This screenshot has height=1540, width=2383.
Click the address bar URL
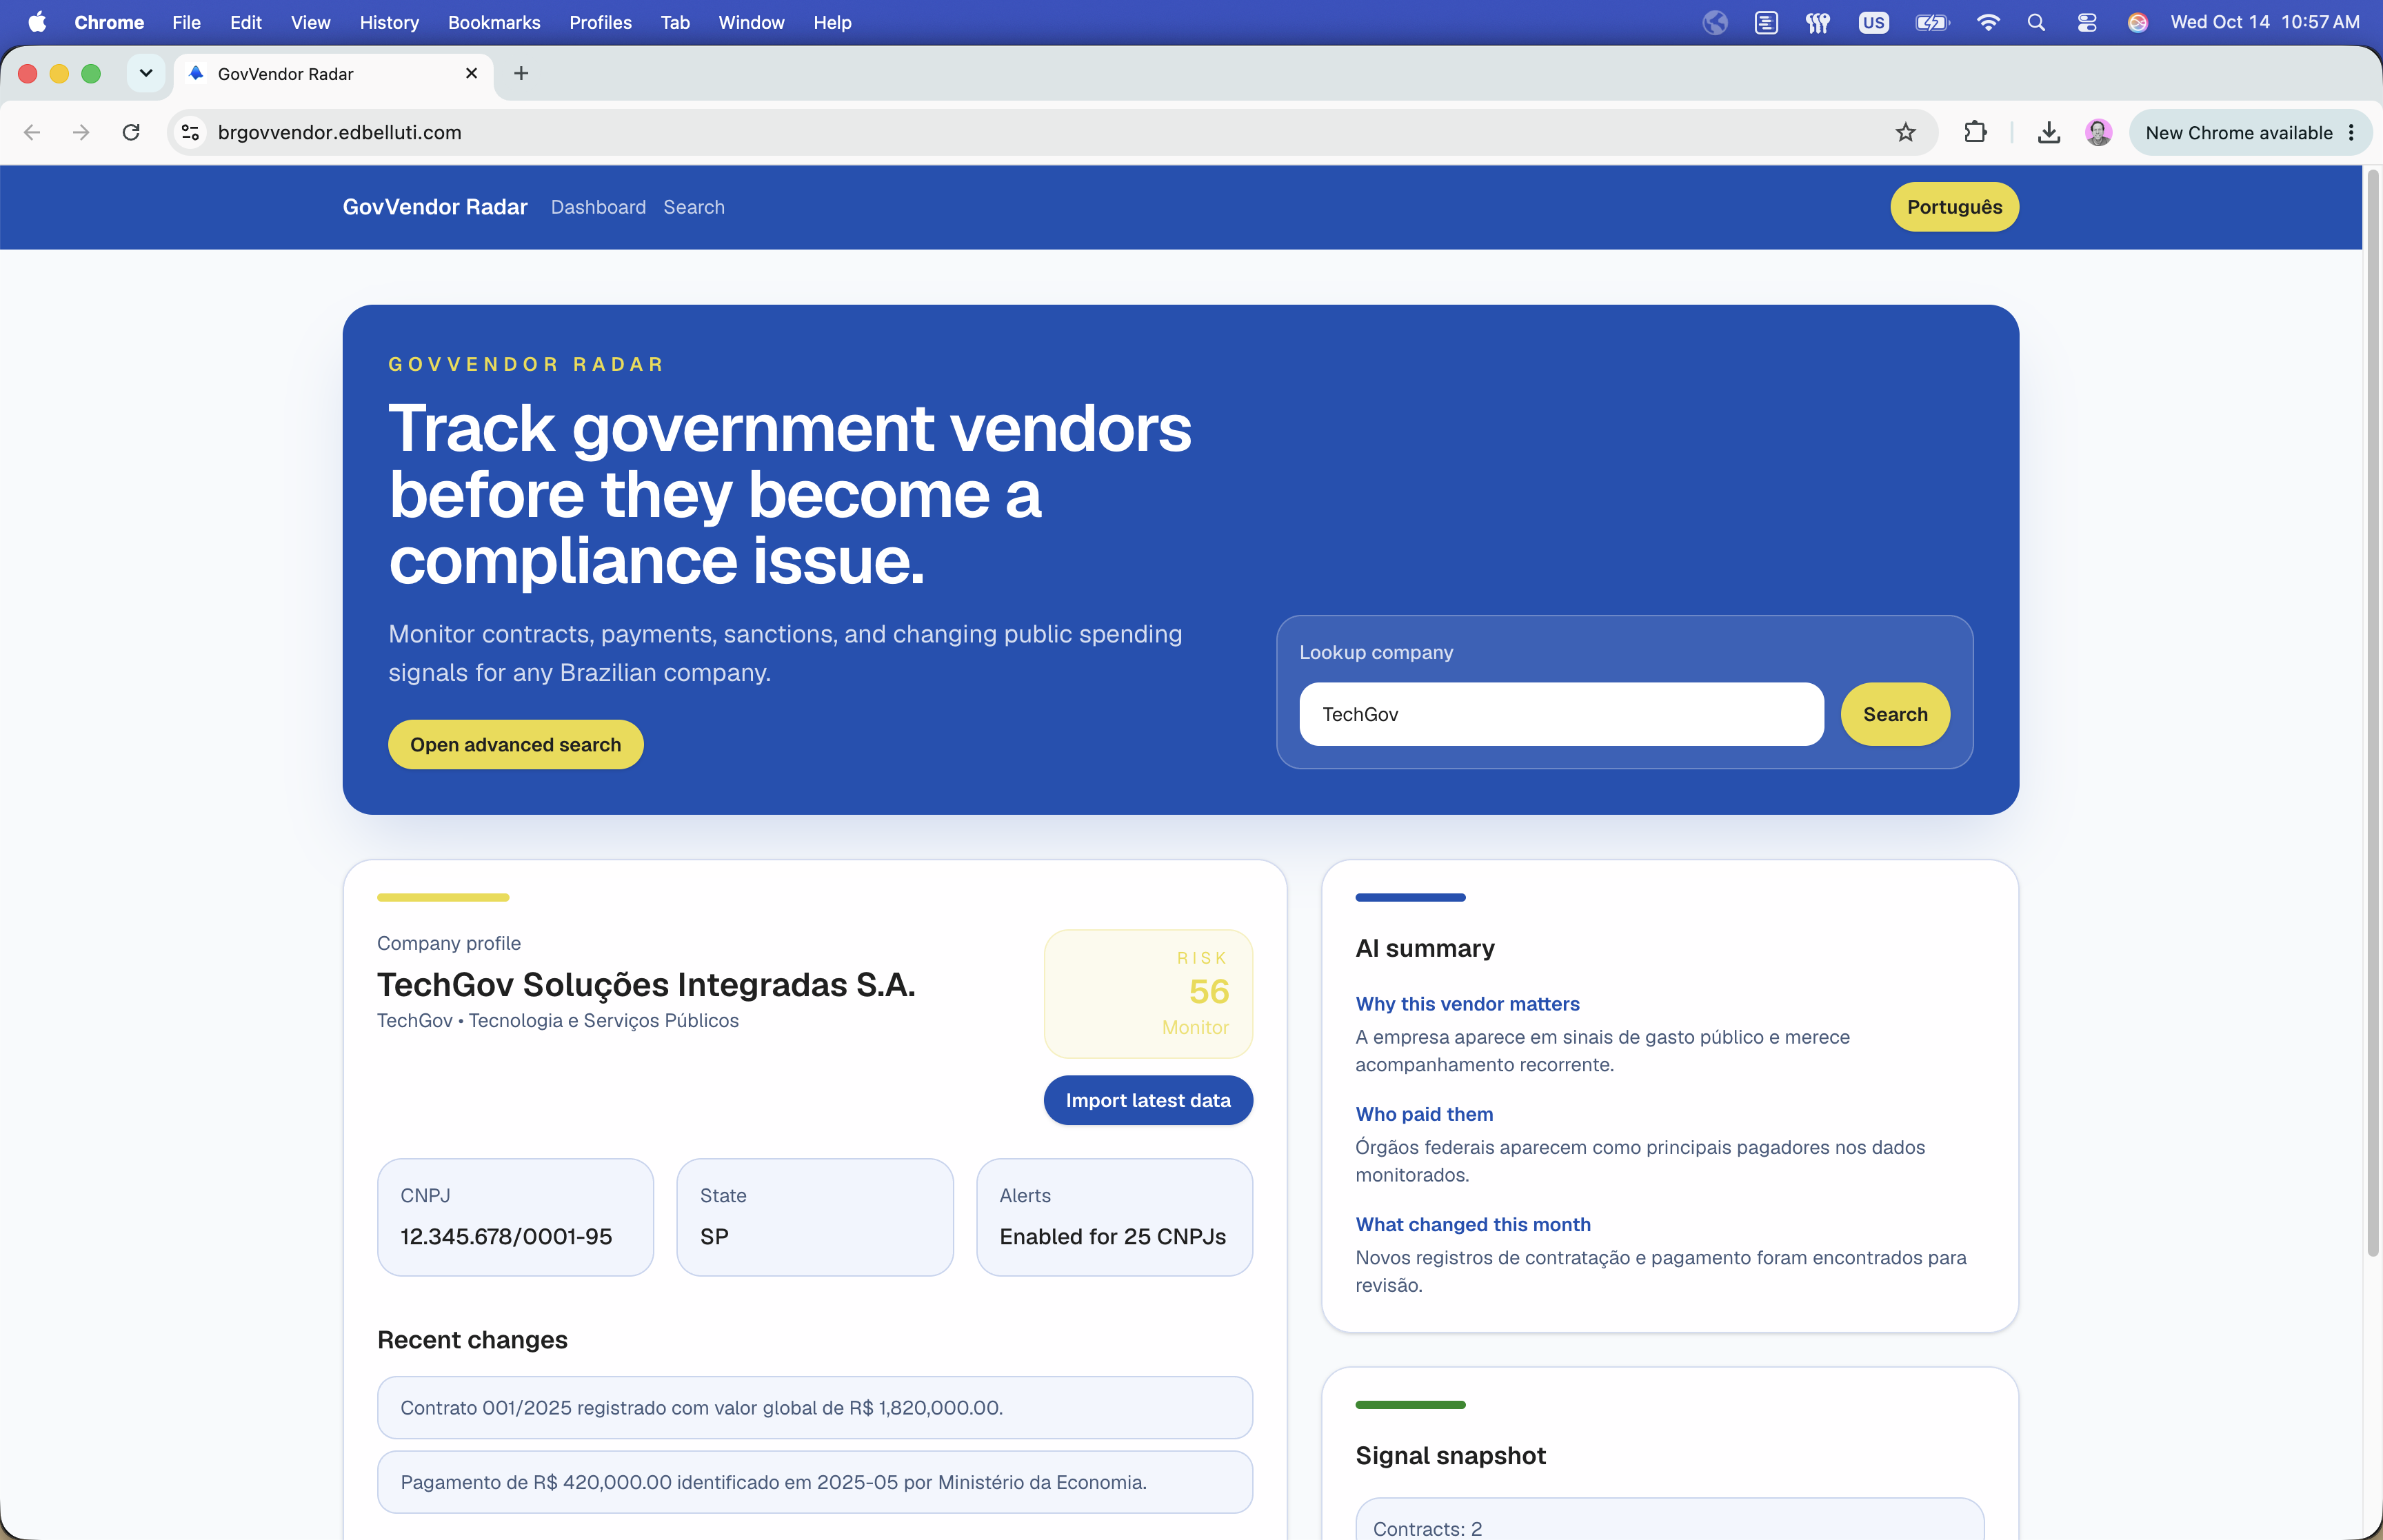point(339,132)
